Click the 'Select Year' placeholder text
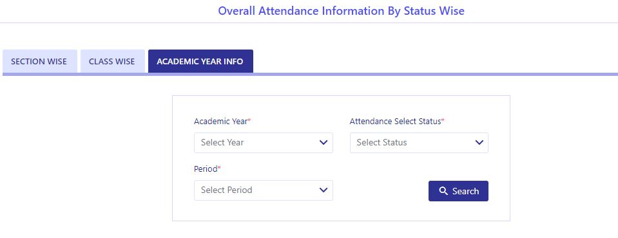This screenshot has height=238, width=618. [x=222, y=142]
